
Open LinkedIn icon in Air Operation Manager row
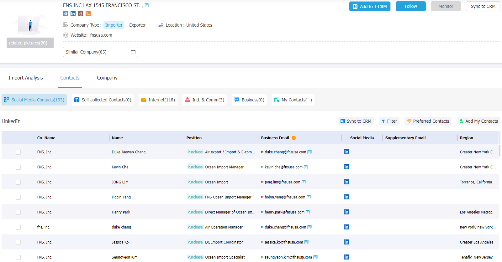point(346,227)
